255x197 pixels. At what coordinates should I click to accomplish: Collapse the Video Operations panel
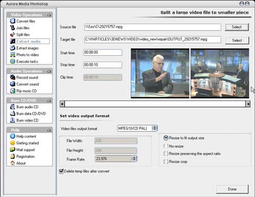49,15
